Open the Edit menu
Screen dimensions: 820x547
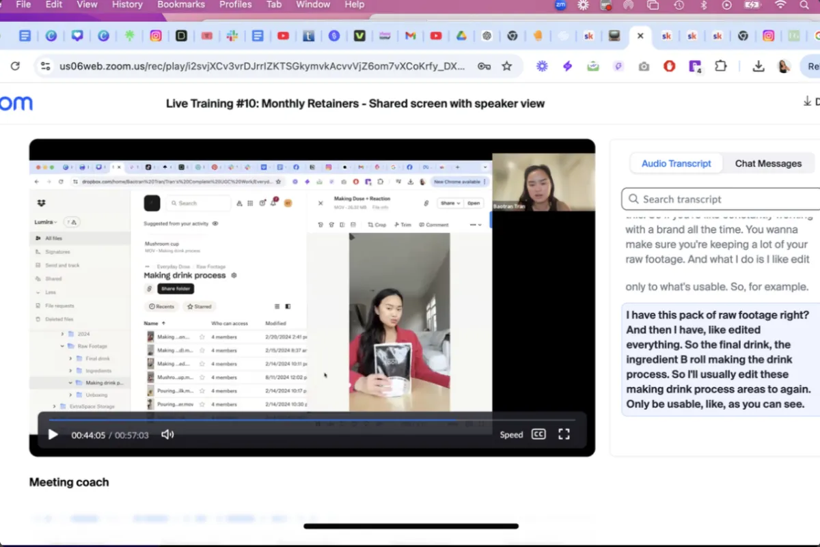pyautogui.click(x=54, y=5)
